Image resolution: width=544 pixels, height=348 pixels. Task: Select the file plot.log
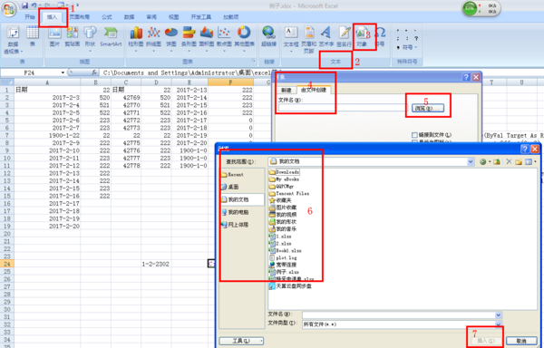pyautogui.click(x=283, y=258)
